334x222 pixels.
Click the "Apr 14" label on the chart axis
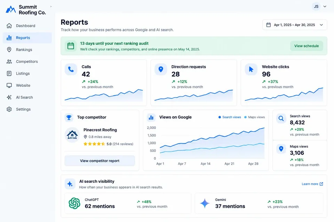click(205, 164)
